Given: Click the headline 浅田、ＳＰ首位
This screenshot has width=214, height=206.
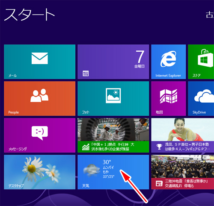Looking at the screenshot, I should [187, 144].
